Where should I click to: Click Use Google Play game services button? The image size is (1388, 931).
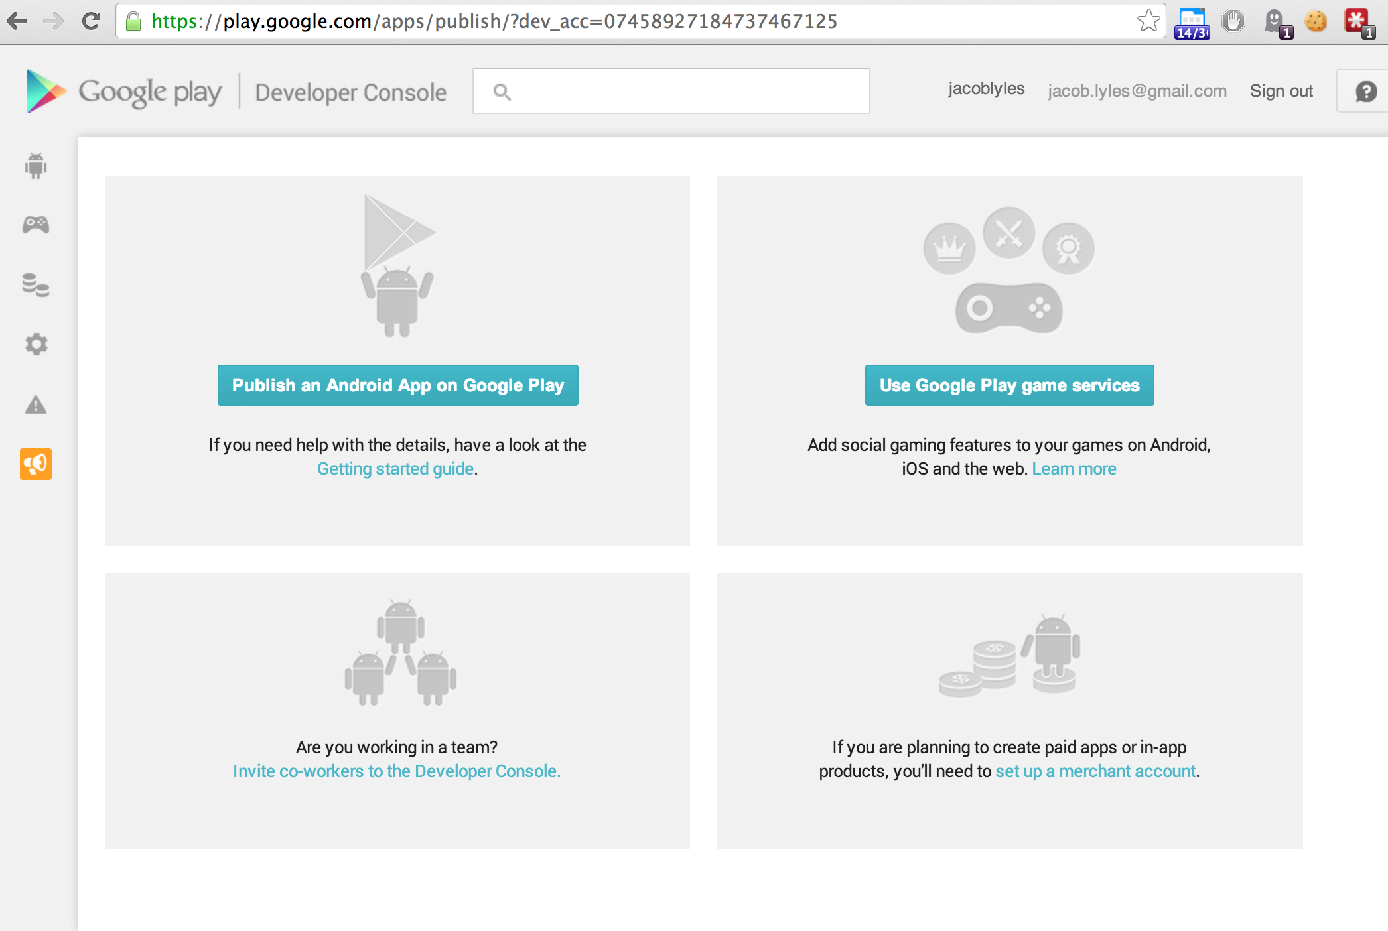(1010, 385)
